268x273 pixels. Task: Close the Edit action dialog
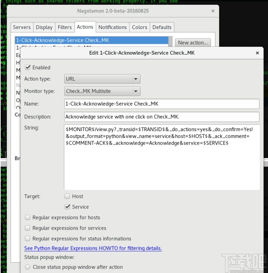(257, 53)
